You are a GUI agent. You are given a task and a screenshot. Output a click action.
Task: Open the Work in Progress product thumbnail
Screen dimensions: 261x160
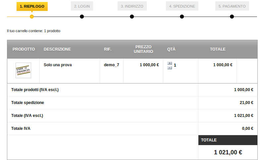[23, 70]
